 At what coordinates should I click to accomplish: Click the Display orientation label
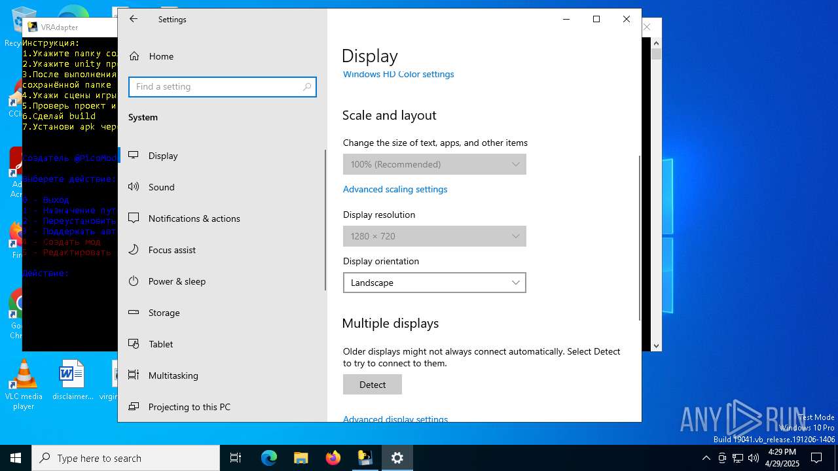[381, 261]
